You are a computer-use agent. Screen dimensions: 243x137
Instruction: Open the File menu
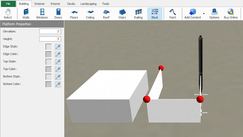coord(8,4)
